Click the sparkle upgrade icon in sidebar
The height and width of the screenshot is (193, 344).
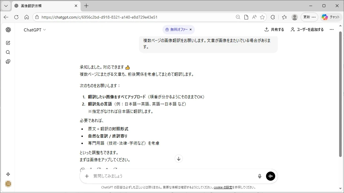pyautogui.click(x=8, y=174)
